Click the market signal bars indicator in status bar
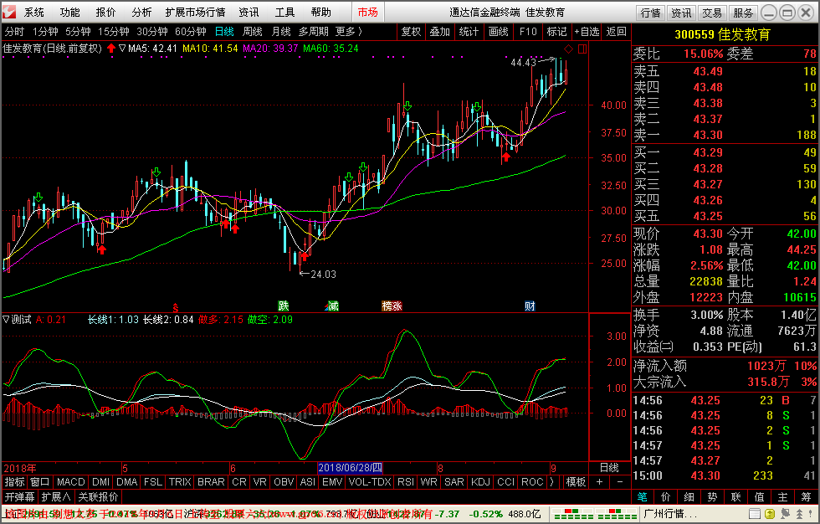The width and height of the screenshot is (820, 524). coord(595,514)
